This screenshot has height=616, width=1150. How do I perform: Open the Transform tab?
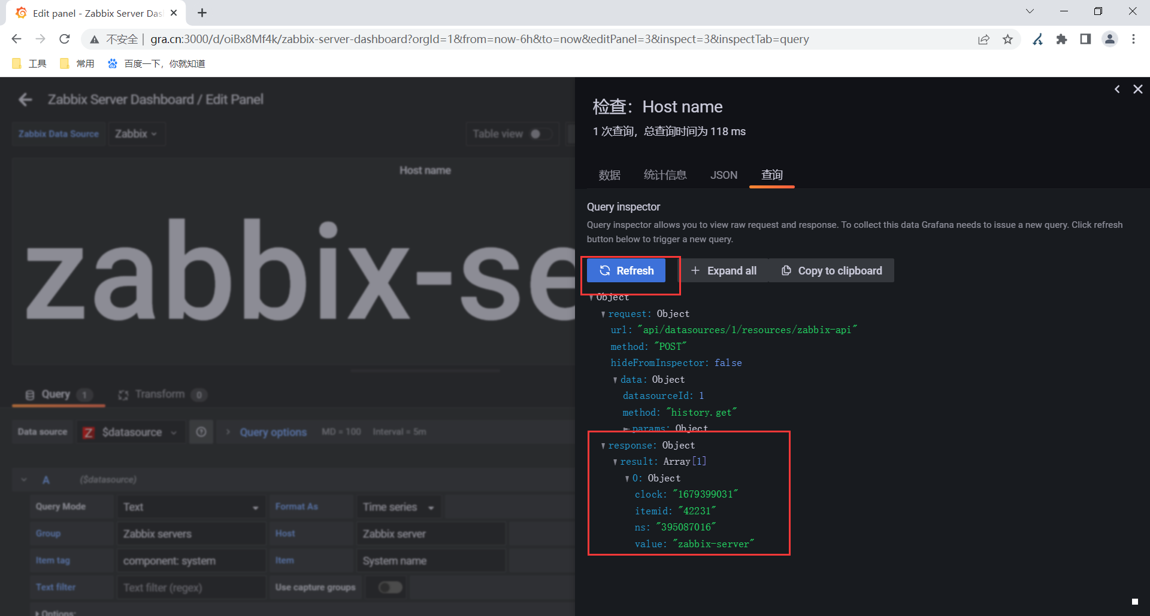click(162, 395)
